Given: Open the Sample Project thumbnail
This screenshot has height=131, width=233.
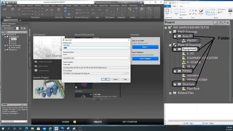Looking at the screenshot, I should tap(49, 89).
